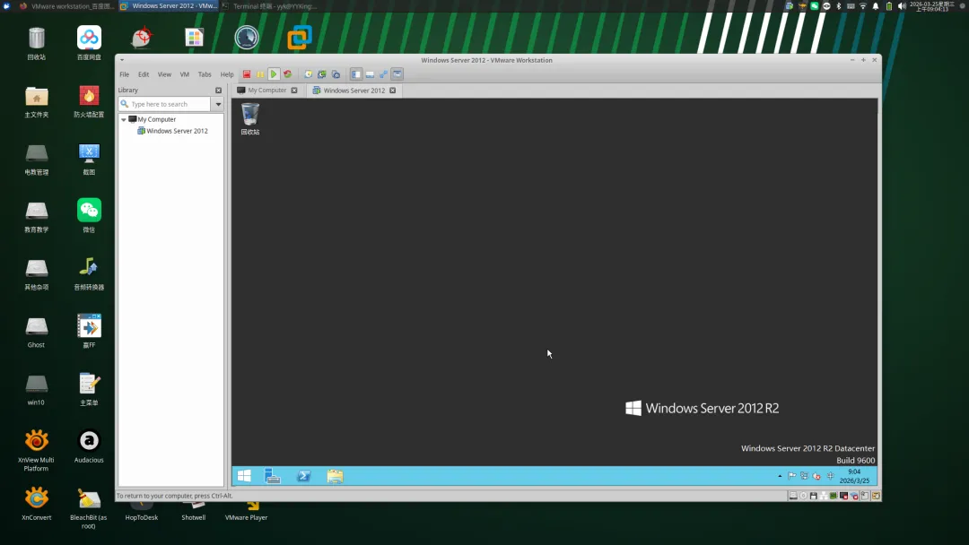The width and height of the screenshot is (969, 545).
Task: Open the Snapshot Manager toolbar icon
Action: (x=336, y=74)
